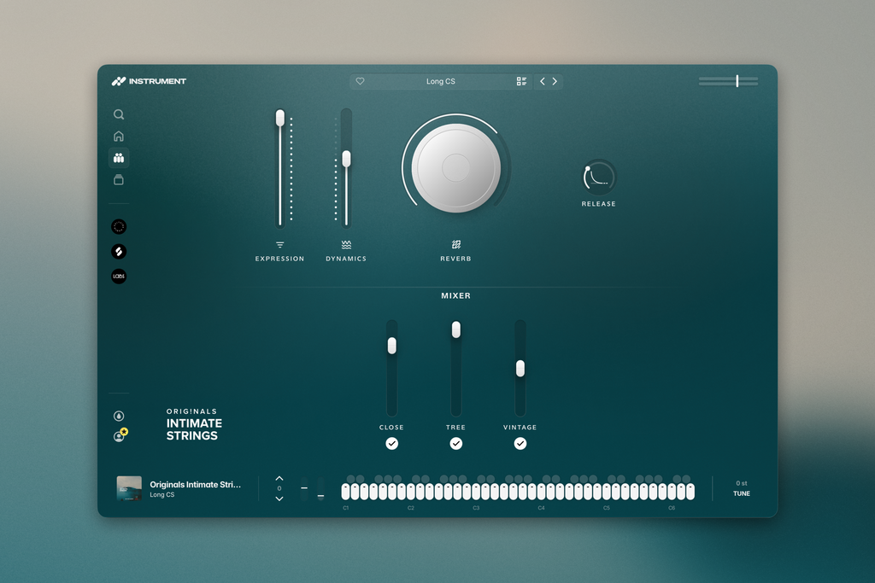Click the master volume slider at top right
The width and height of the screenshot is (875, 583).
click(x=728, y=81)
